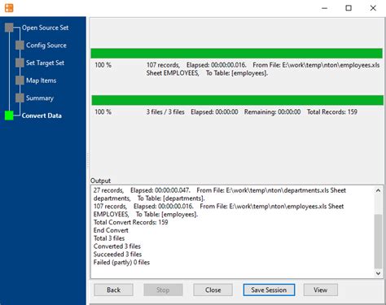Click the green square beside Convert Data
The width and height of the screenshot is (386, 305).
coord(9,115)
